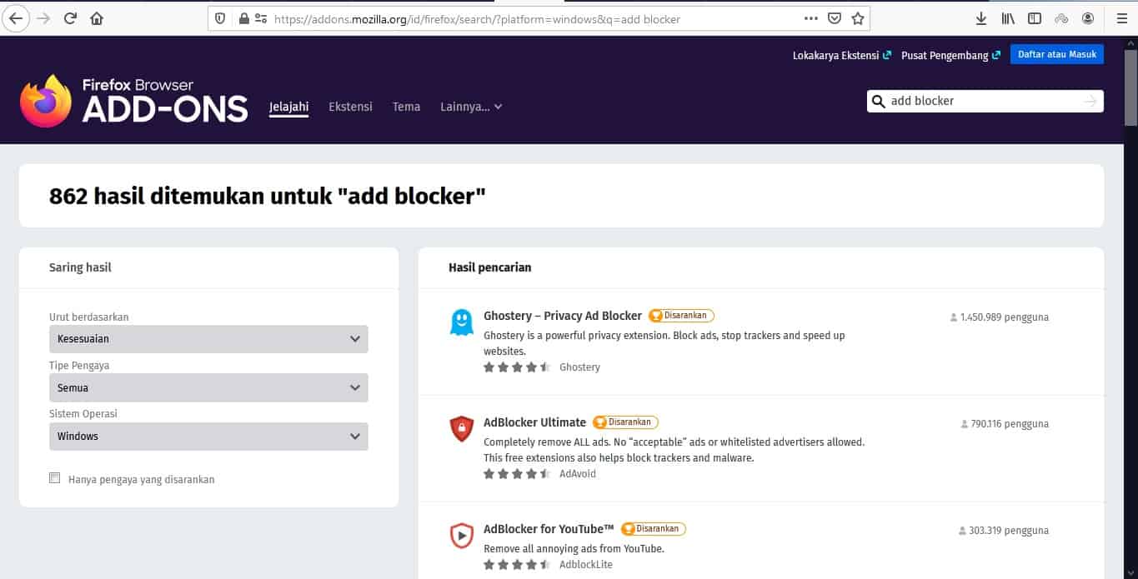This screenshot has width=1138, height=579.
Task: Select the Tema tab
Action: click(406, 107)
